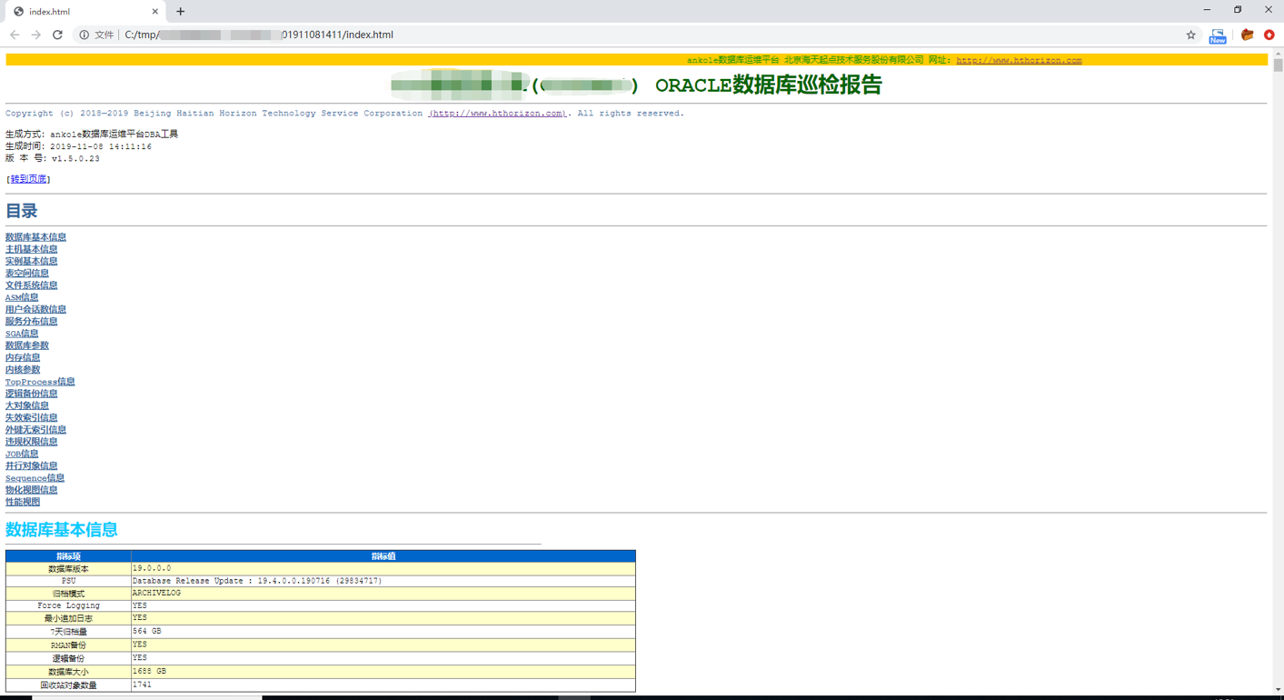Screen dimensions: 1284x700
Task: Minimize the browser window
Action: [x=1207, y=10]
